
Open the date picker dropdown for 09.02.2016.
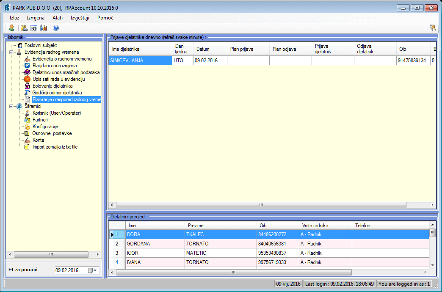tap(93, 270)
